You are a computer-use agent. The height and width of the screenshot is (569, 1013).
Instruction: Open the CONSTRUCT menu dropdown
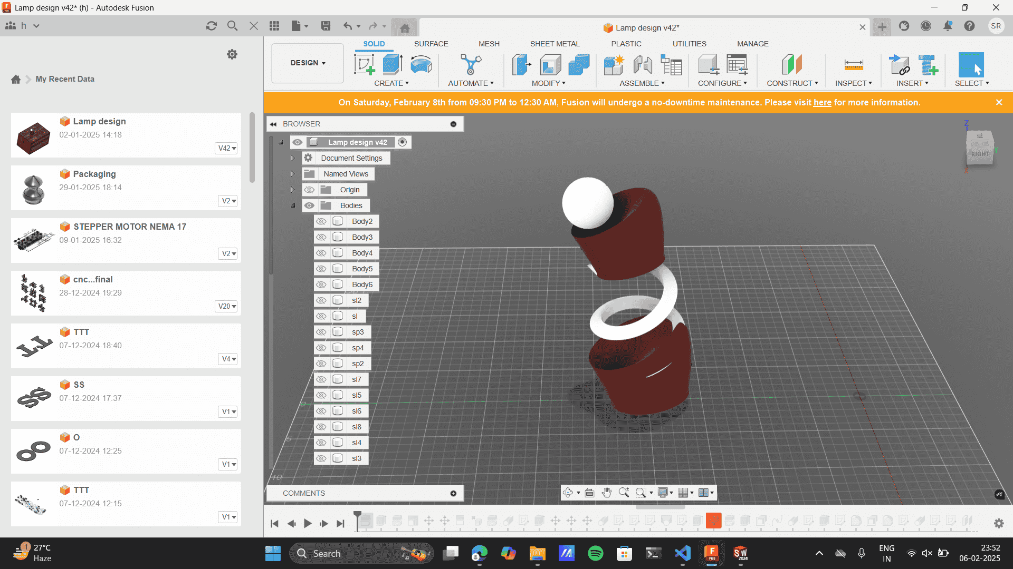tap(792, 83)
